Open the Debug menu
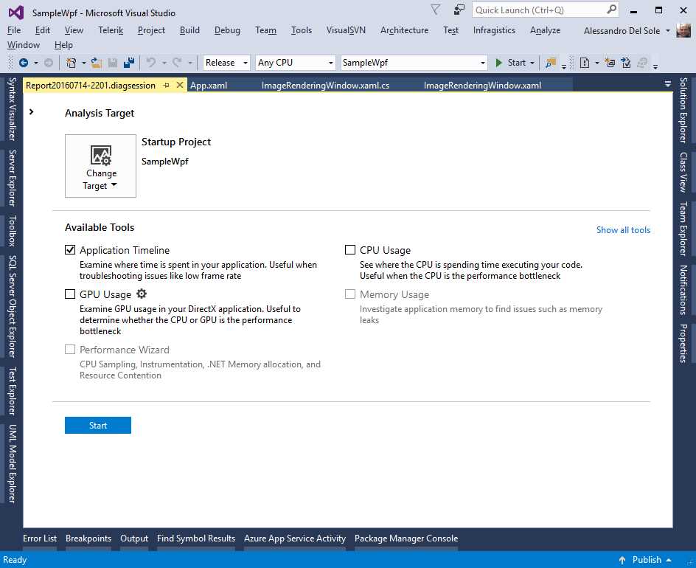The width and height of the screenshot is (696, 568). point(226,30)
